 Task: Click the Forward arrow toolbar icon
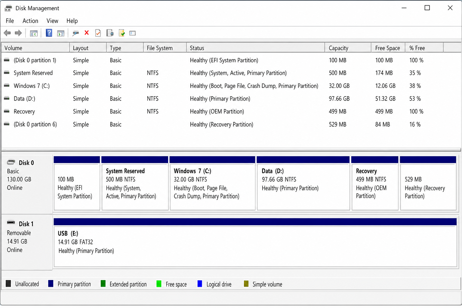(18, 33)
